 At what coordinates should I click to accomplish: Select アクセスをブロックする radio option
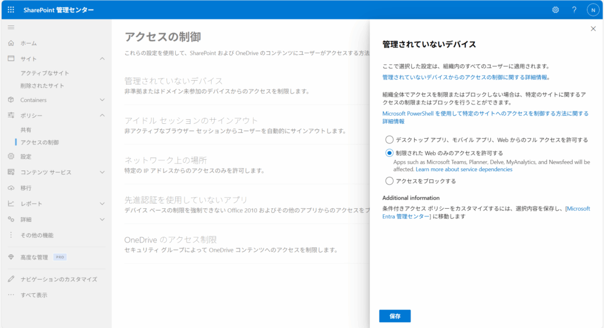[x=389, y=181]
